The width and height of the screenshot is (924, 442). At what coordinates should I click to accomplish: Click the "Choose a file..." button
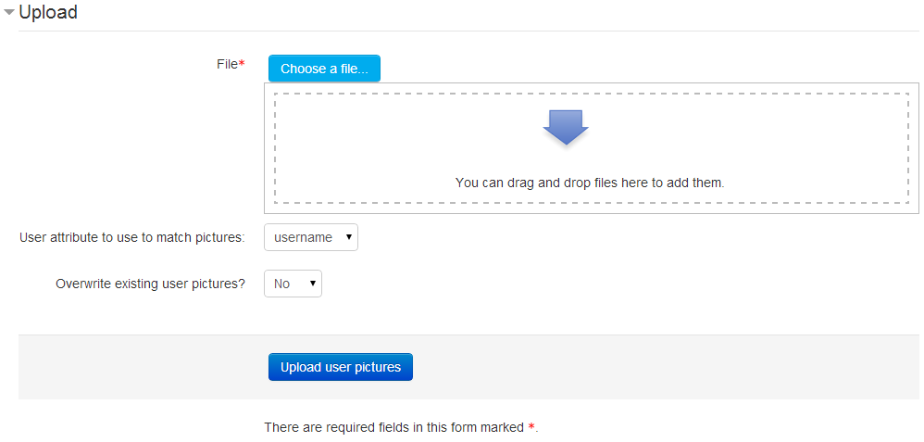click(324, 69)
